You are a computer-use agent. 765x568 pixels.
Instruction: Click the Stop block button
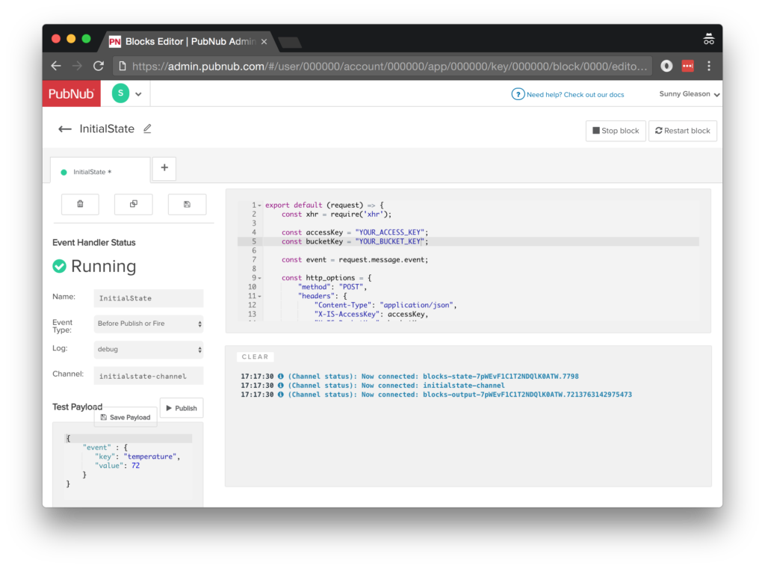(x=616, y=131)
